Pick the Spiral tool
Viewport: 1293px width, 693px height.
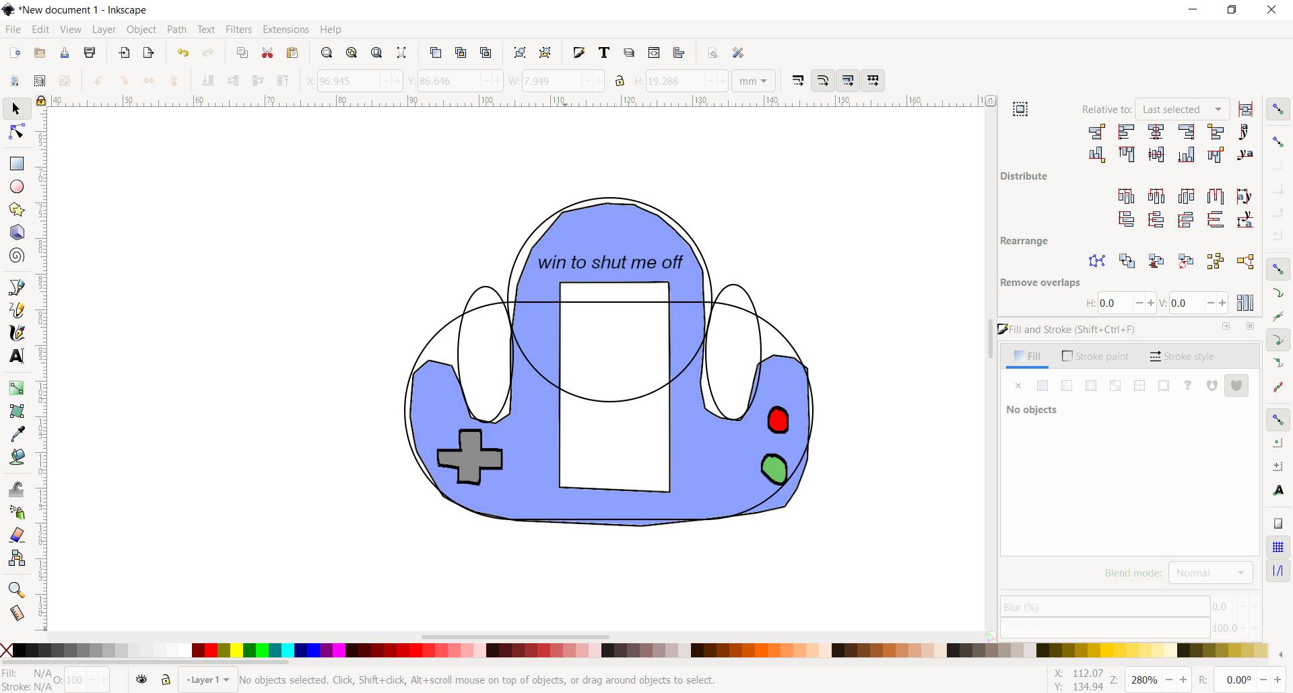16,256
